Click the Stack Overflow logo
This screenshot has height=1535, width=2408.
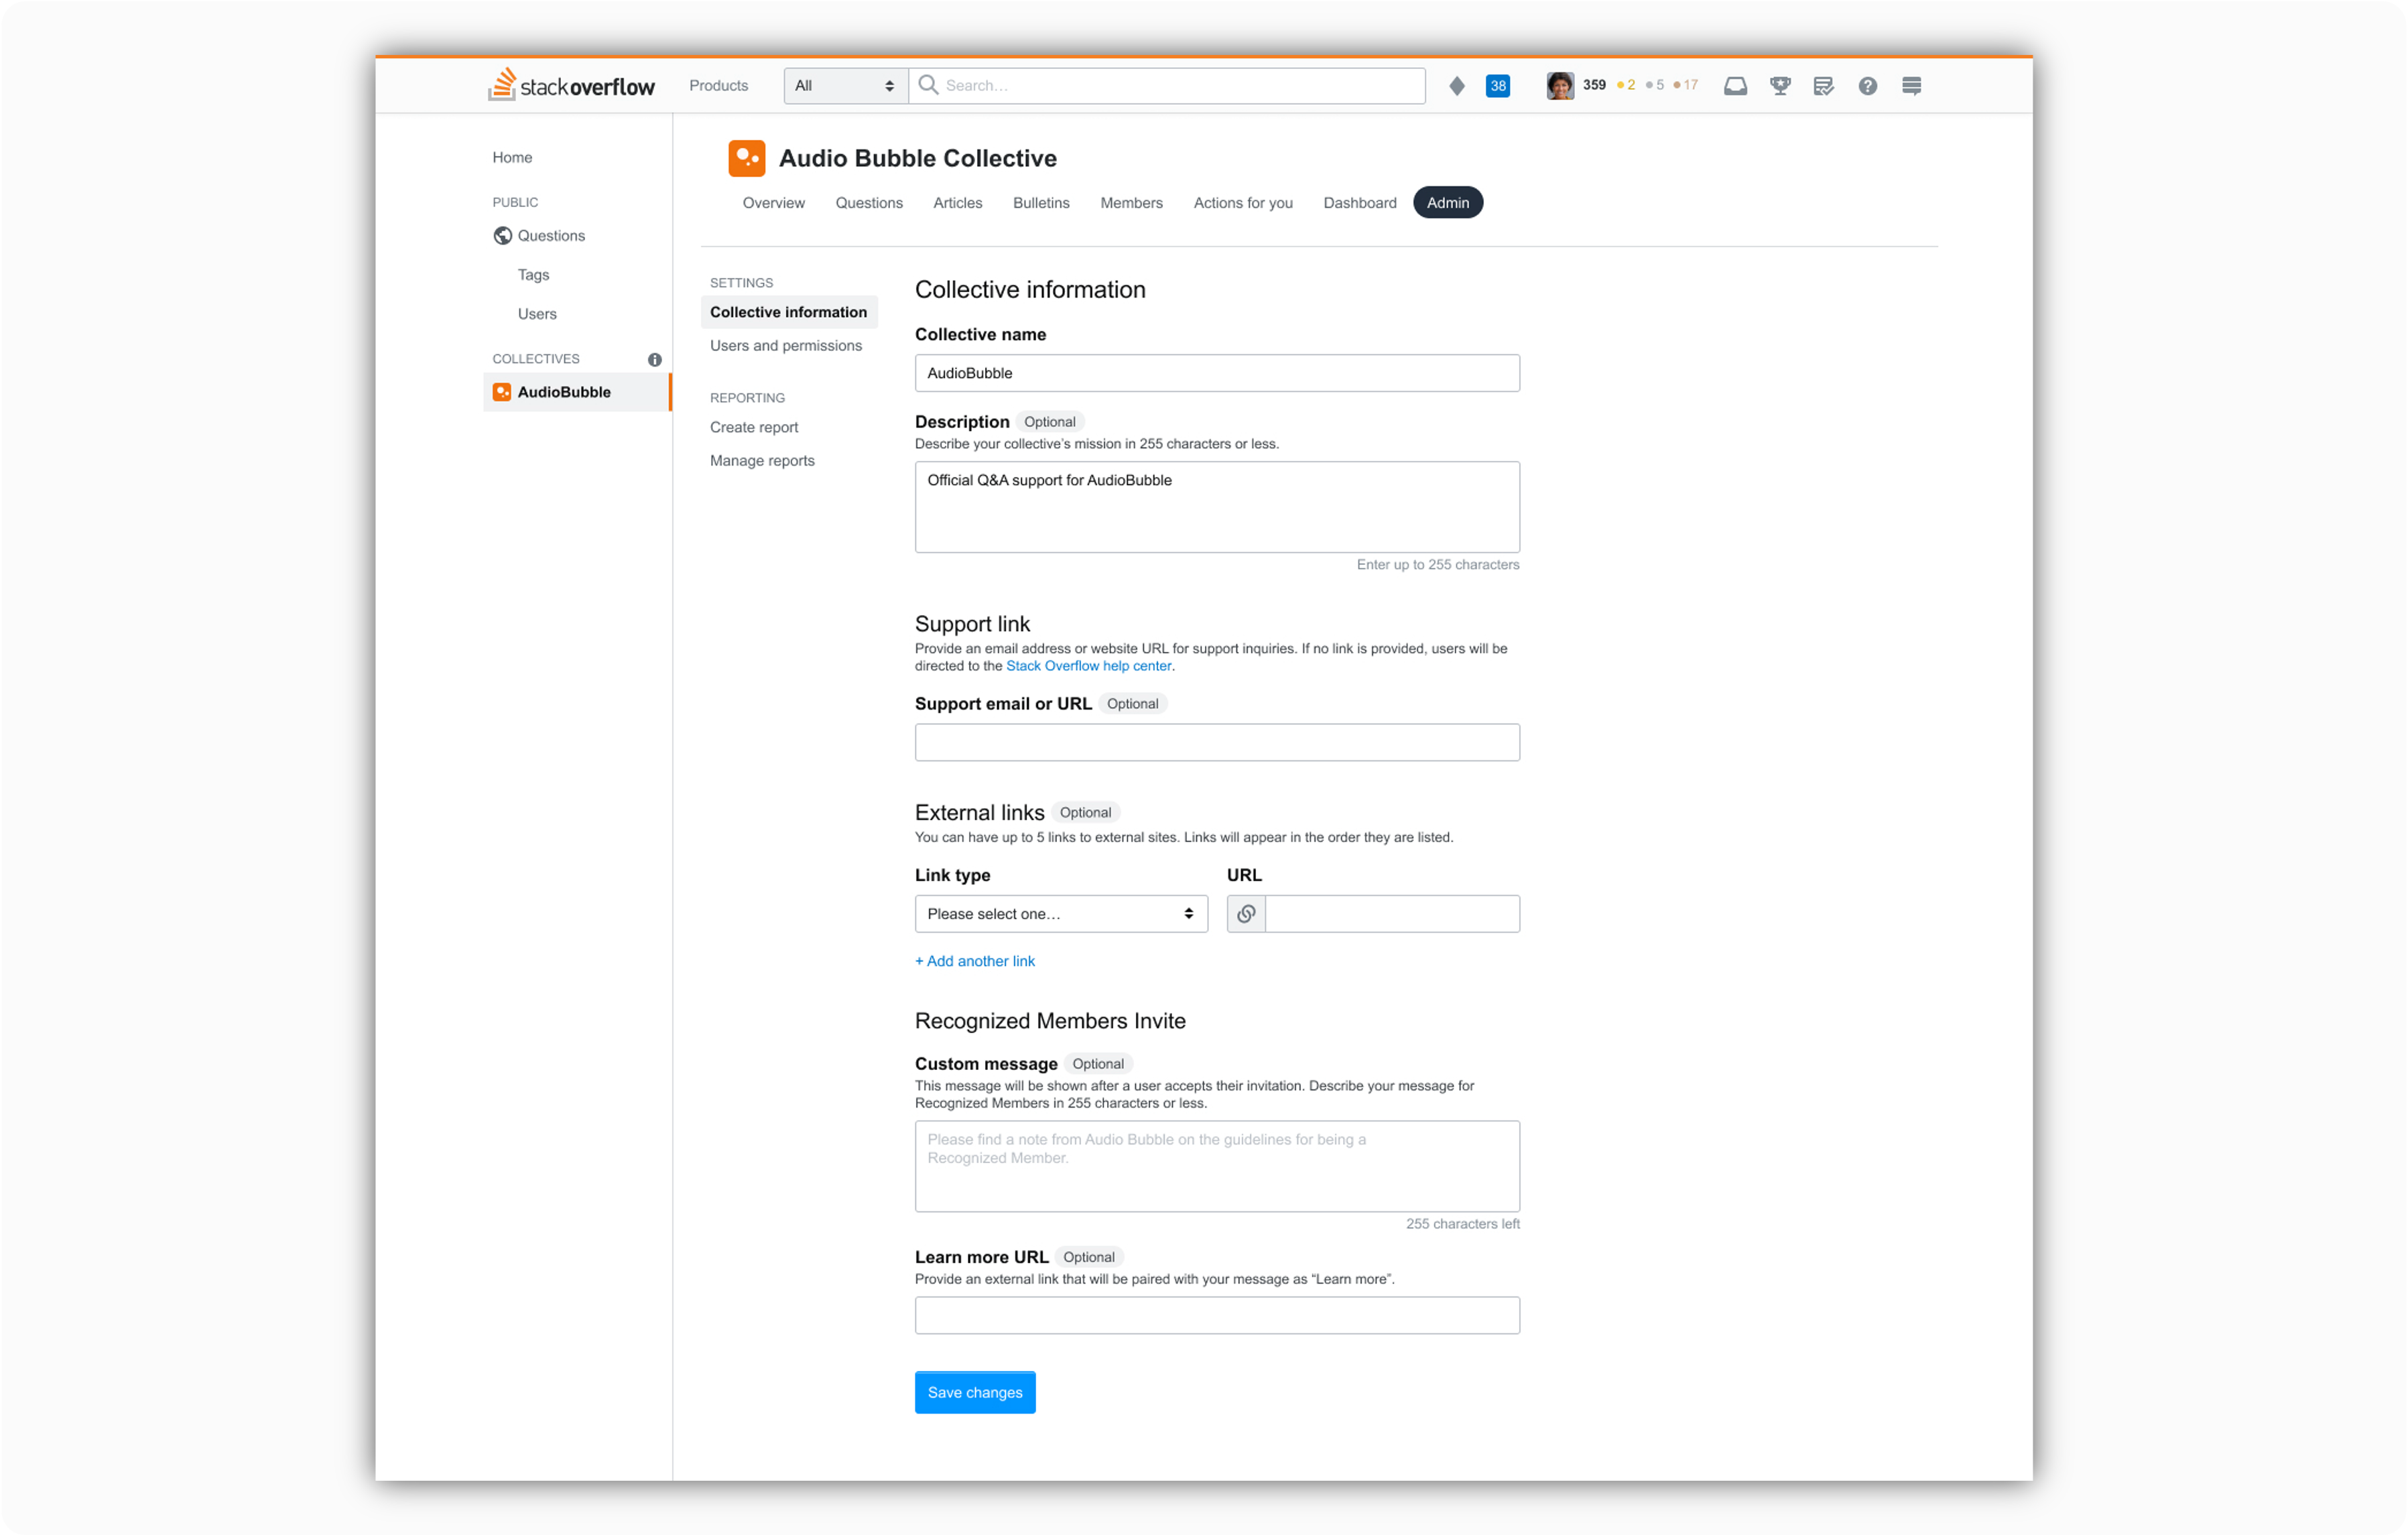pyautogui.click(x=571, y=85)
